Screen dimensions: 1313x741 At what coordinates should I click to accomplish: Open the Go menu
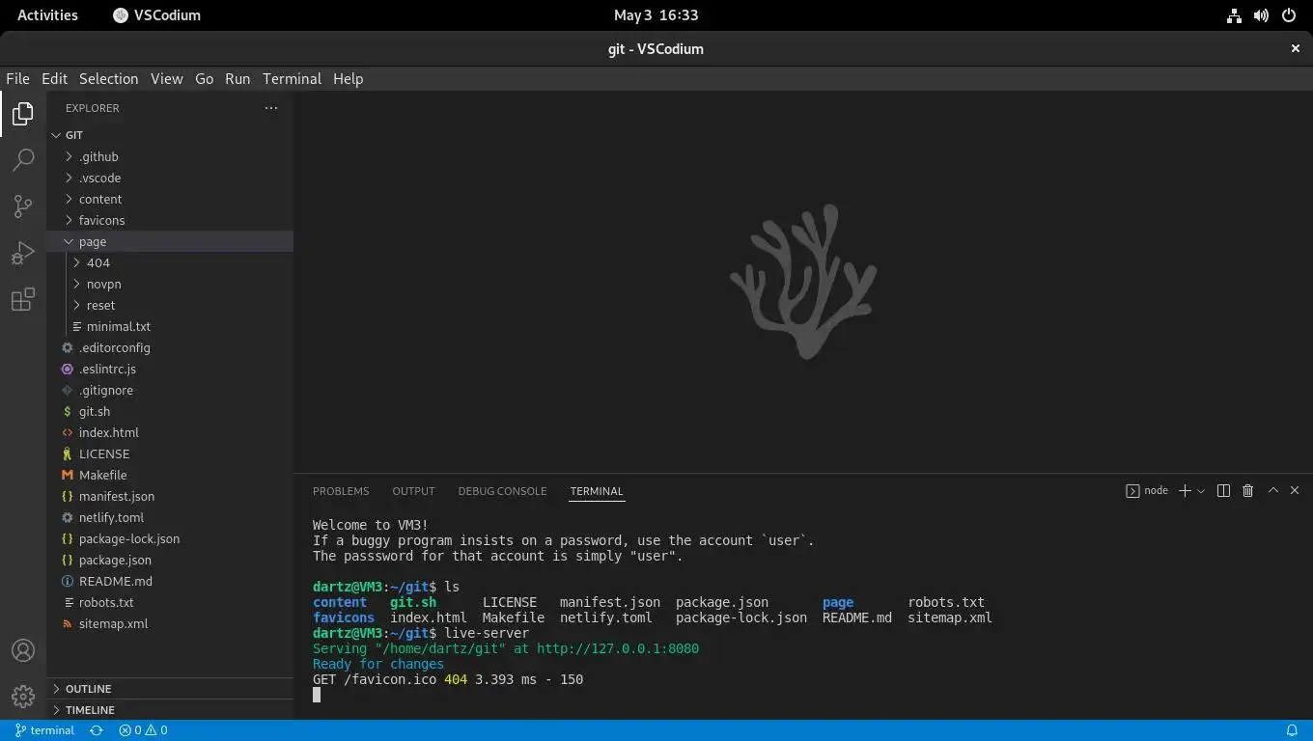pos(204,79)
